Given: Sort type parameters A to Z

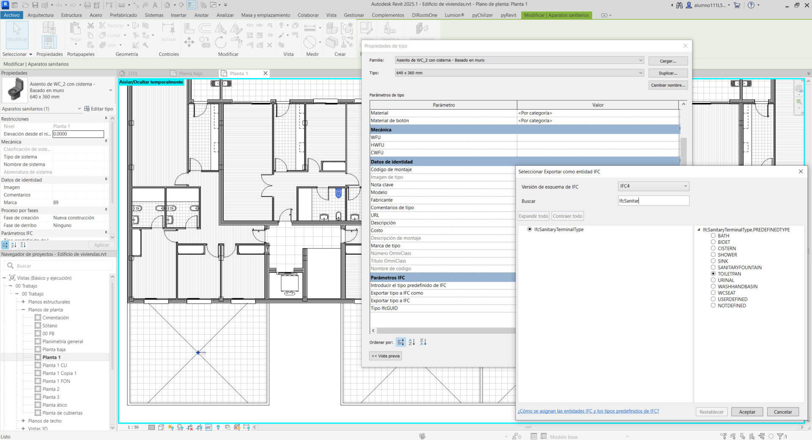Looking at the screenshot, I should (x=411, y=342).
